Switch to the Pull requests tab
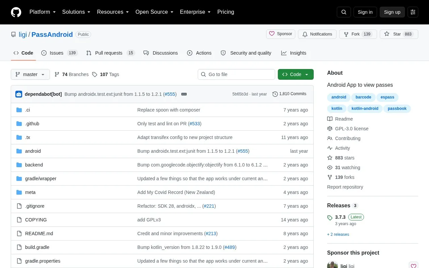The image size is (429, 268). (110, 53)
